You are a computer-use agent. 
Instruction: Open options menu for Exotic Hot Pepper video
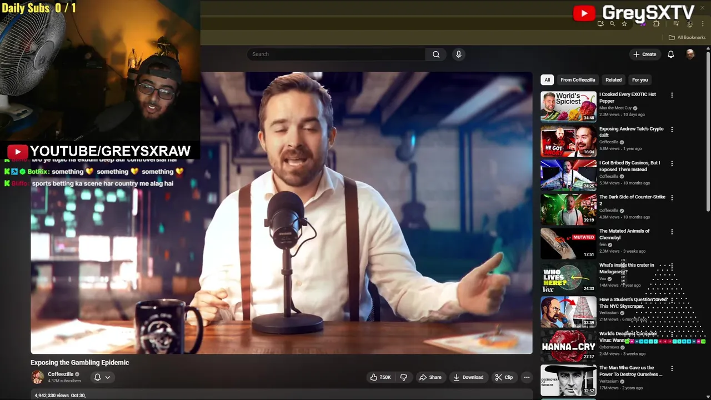tap(672, 95)
